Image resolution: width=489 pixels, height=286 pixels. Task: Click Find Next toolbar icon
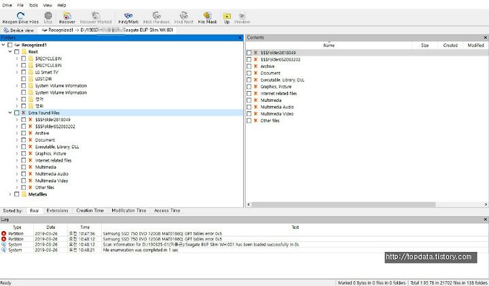[x=183, y=15]
